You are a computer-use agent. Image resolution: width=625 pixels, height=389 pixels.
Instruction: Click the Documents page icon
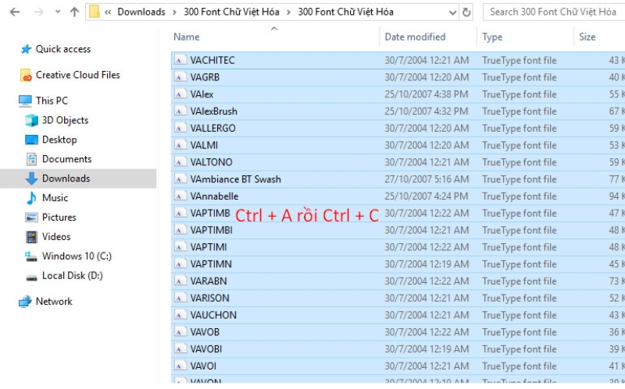point(31,159)
